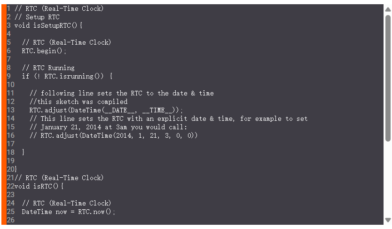Click the "DateTime now = RTC.now();" line
The height and width of the screenshot is (229, 392).
click(x=68, y=212)
